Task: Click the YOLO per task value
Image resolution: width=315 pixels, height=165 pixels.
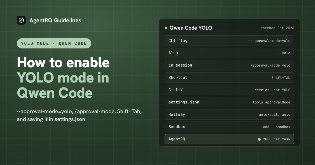Action: point(277,139)
